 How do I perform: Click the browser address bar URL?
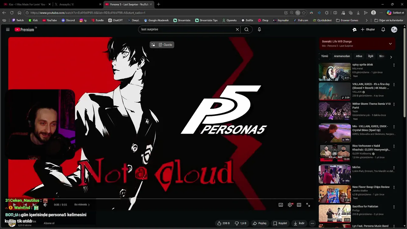(x=88, y=13)
